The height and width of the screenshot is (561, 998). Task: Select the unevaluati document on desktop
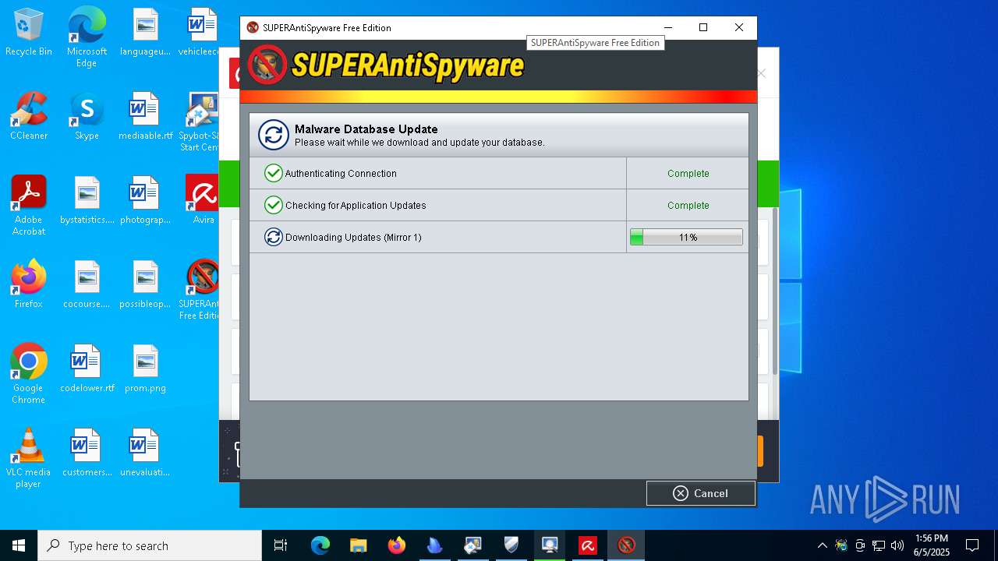pos(145,453)
